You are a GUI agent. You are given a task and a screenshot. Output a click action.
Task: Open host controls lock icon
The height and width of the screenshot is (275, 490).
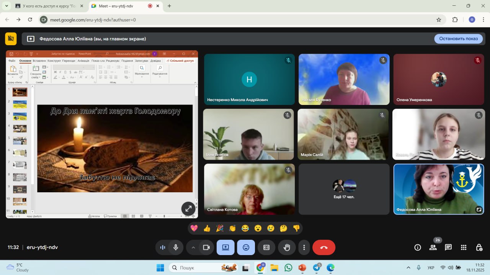479,247
